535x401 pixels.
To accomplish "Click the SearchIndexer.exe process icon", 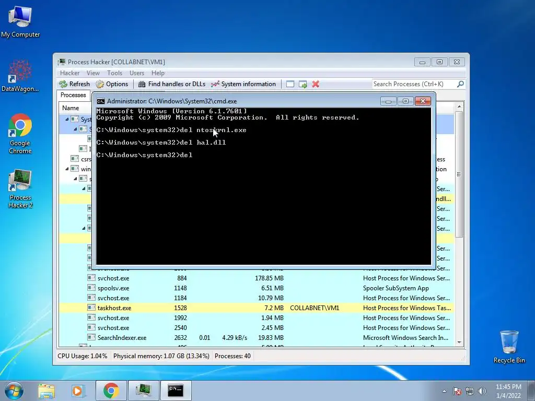I will point(91,337).
